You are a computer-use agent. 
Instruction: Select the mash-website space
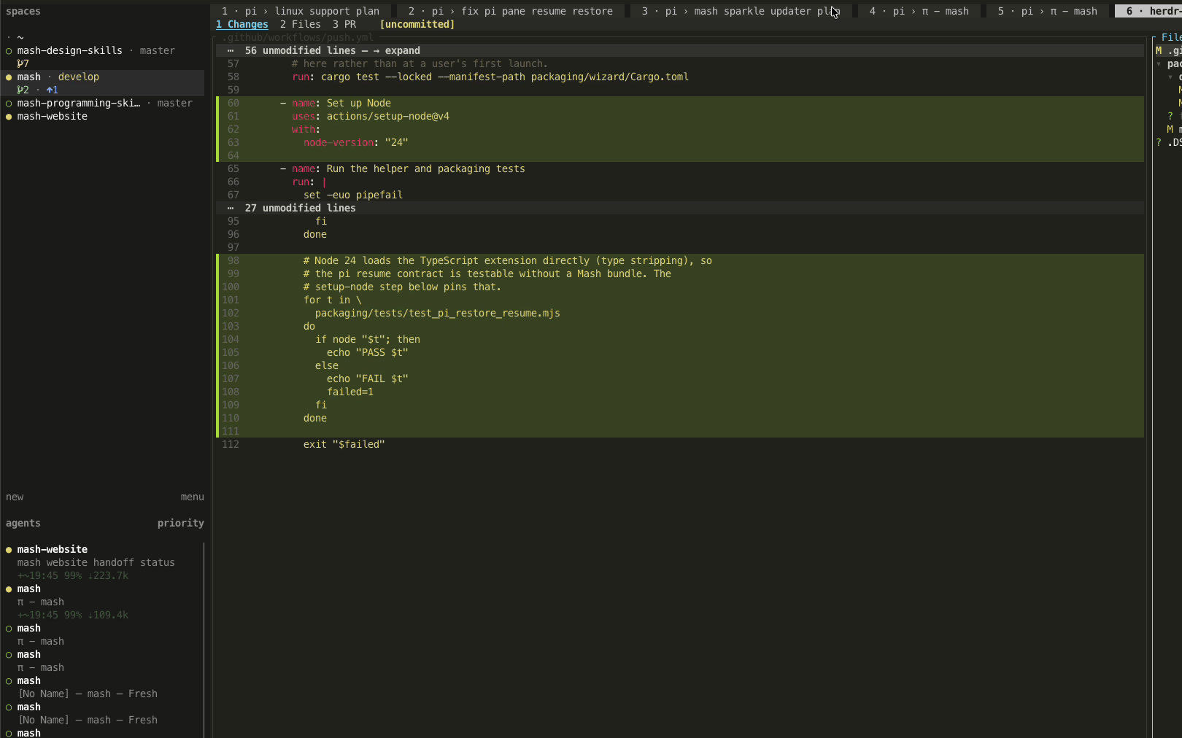pos(102,117)
